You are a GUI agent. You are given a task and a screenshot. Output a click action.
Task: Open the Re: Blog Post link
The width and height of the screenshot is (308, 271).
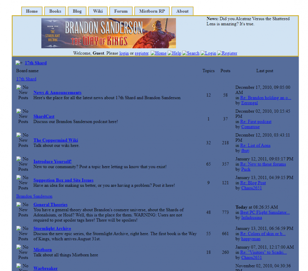(253, 183)
